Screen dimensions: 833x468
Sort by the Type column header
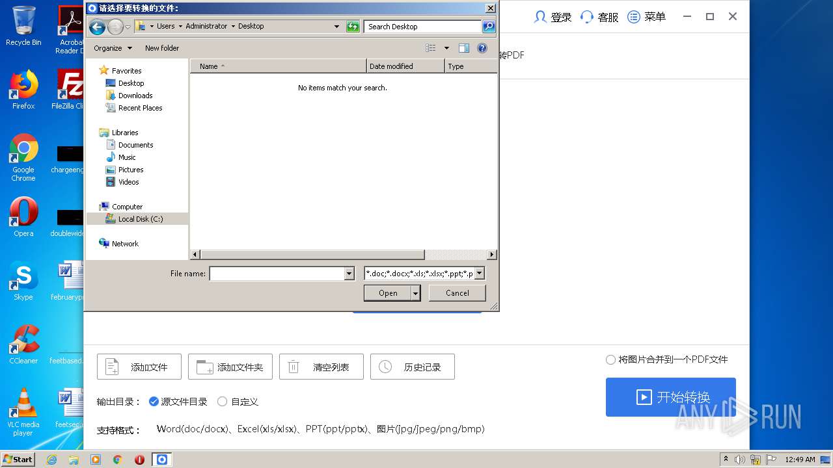click(471, 66)
